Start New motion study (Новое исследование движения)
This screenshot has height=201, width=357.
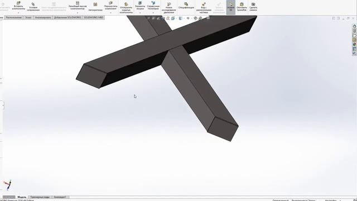(x=169, y=7)
